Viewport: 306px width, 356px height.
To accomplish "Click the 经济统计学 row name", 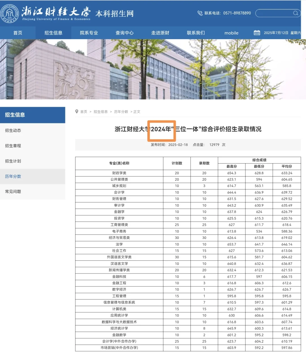I will click(x=119, y=329).
